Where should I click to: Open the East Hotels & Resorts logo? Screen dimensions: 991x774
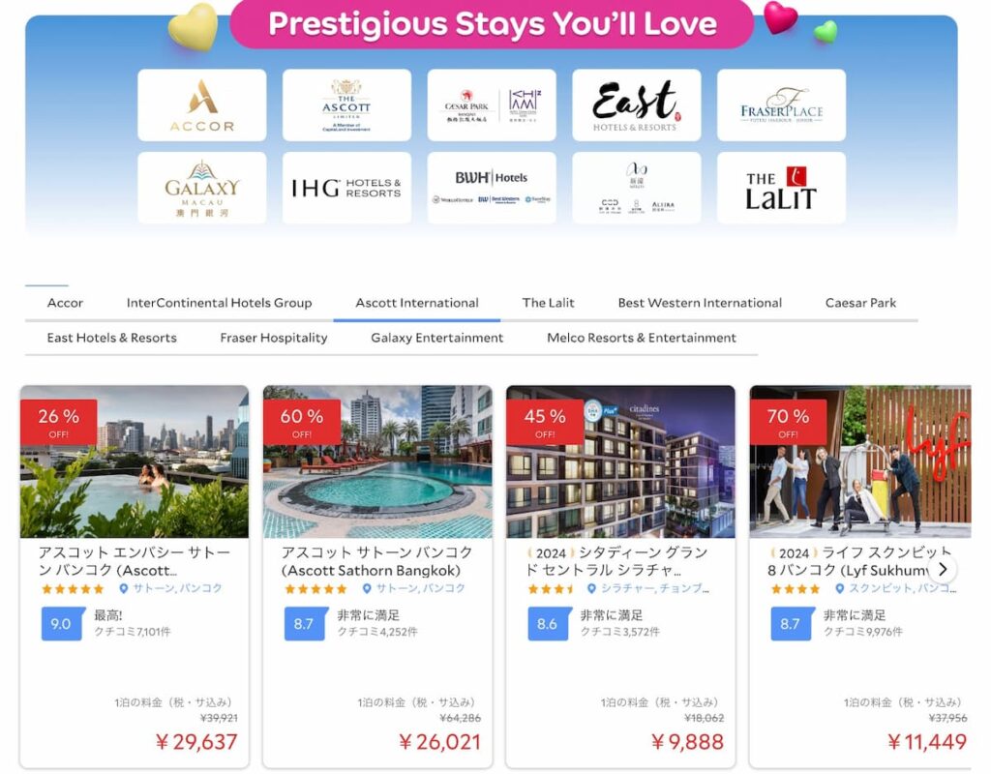click(637, 104)
